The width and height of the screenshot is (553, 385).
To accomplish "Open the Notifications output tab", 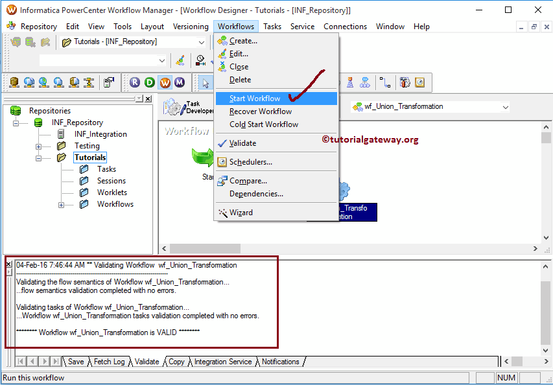I will pos(280,362).
